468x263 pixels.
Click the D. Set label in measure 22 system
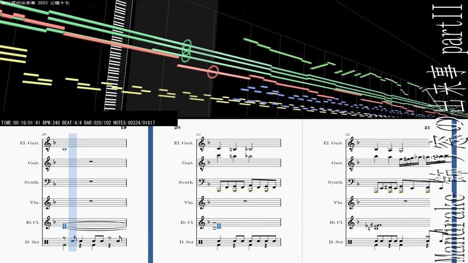[336, 242]
